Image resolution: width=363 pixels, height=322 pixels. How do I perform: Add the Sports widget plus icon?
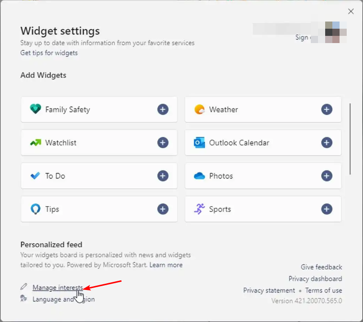pyautogui.click(x=327, y=209)
